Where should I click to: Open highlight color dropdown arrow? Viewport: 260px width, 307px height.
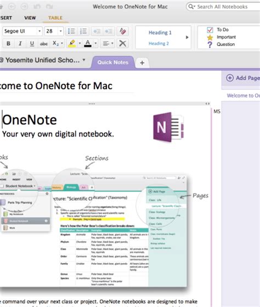[80, 43]
